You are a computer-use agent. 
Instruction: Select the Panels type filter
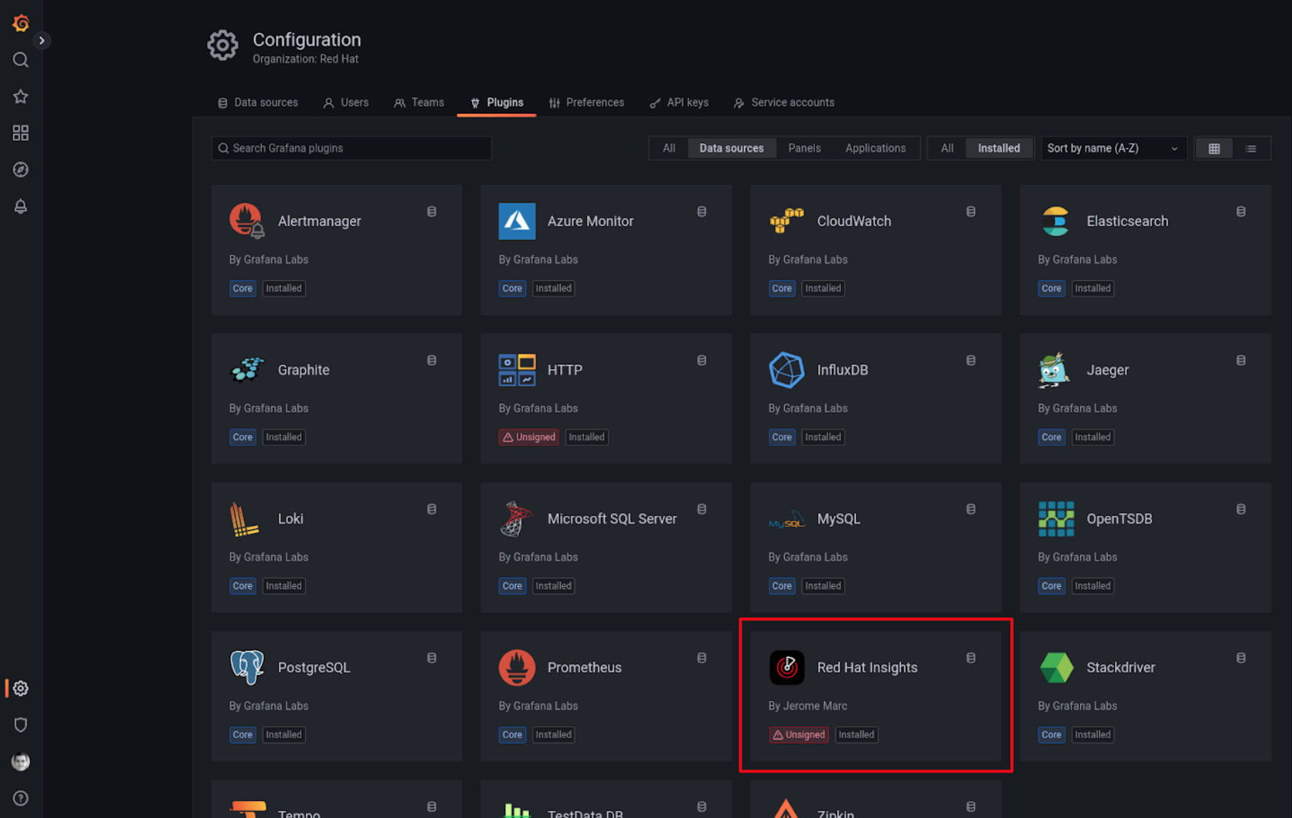804,148
